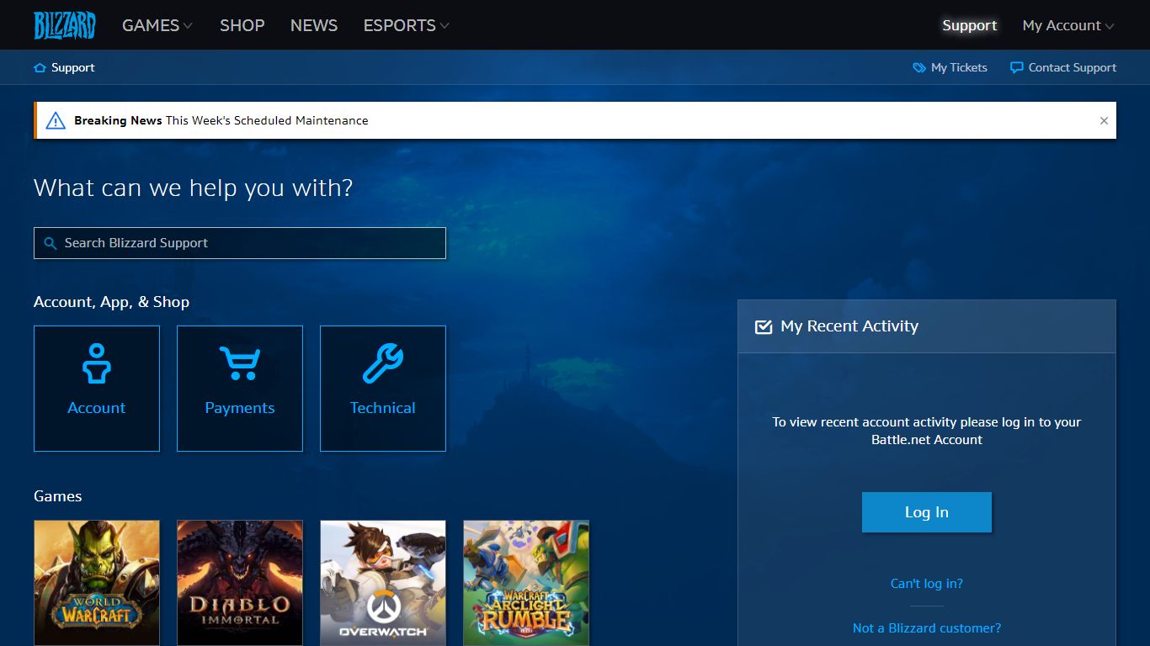Open the Not a Blizzard customer? link

[x=927, y=628]
